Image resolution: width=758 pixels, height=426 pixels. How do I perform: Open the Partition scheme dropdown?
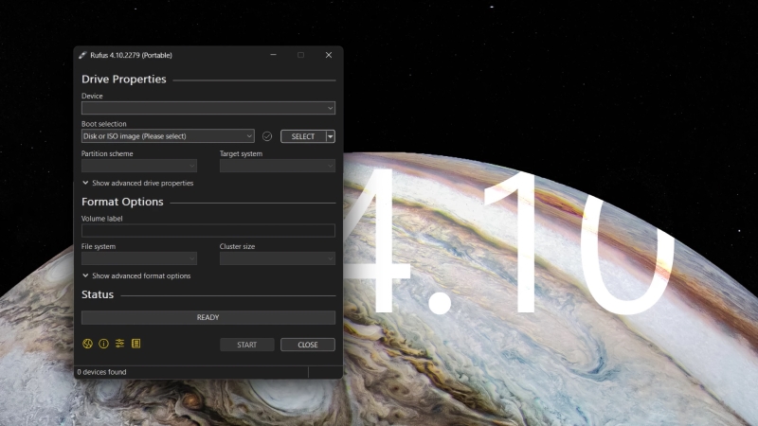point(139,166)
